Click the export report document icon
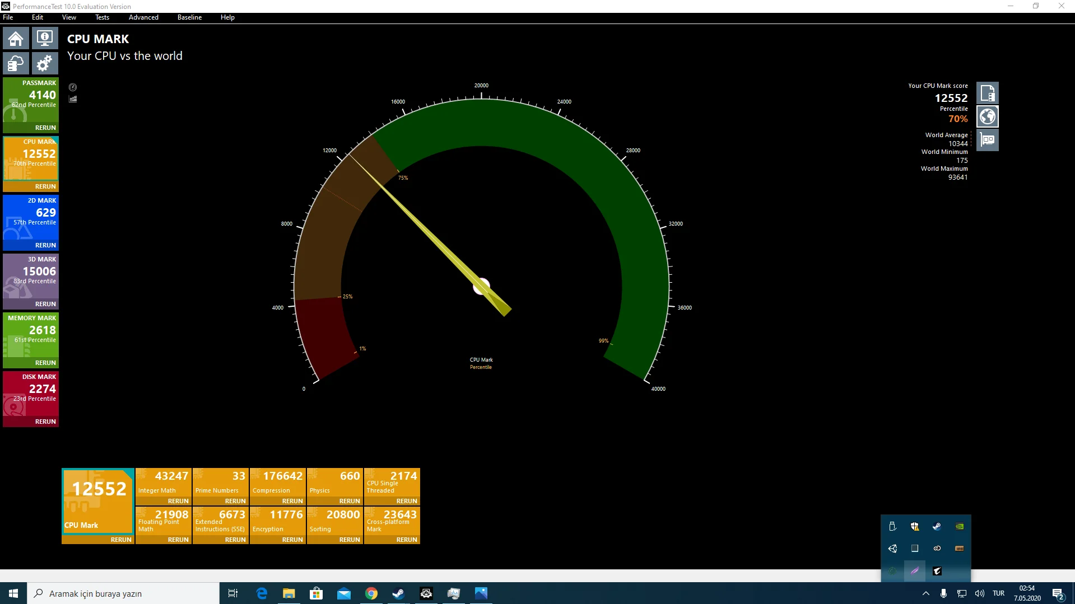This screenshot has width=1075, height=604. tap(988, 92)
